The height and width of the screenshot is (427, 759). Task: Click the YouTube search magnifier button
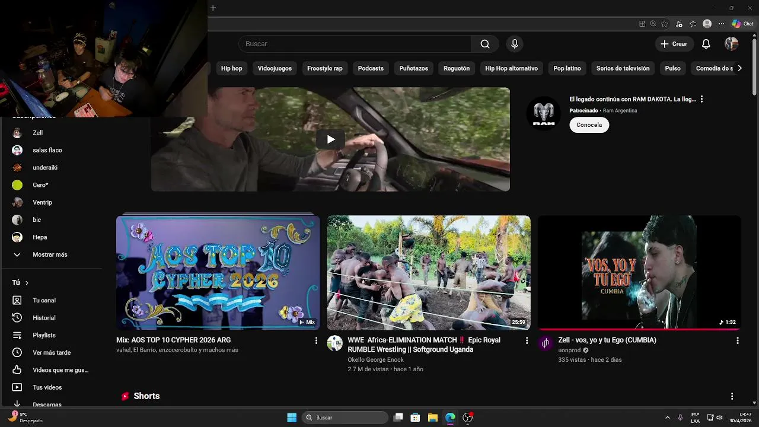(x=485, y=44)
